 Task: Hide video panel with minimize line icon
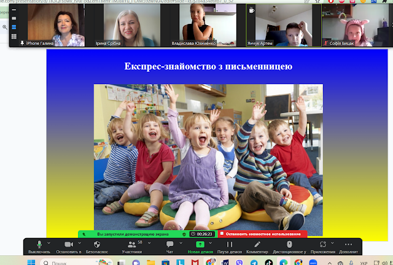coord(14,10)
